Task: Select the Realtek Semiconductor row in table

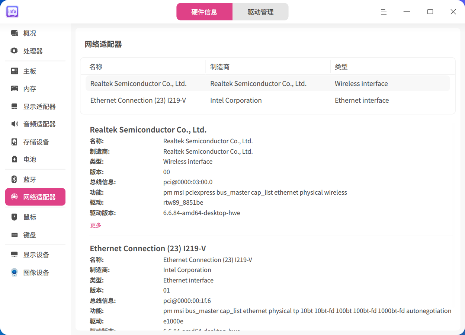Action: click(x=267, y=83)
